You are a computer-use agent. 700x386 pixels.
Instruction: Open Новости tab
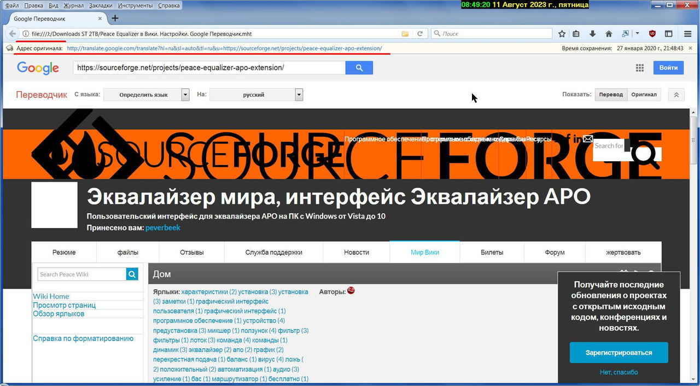[x=357, y=252]
